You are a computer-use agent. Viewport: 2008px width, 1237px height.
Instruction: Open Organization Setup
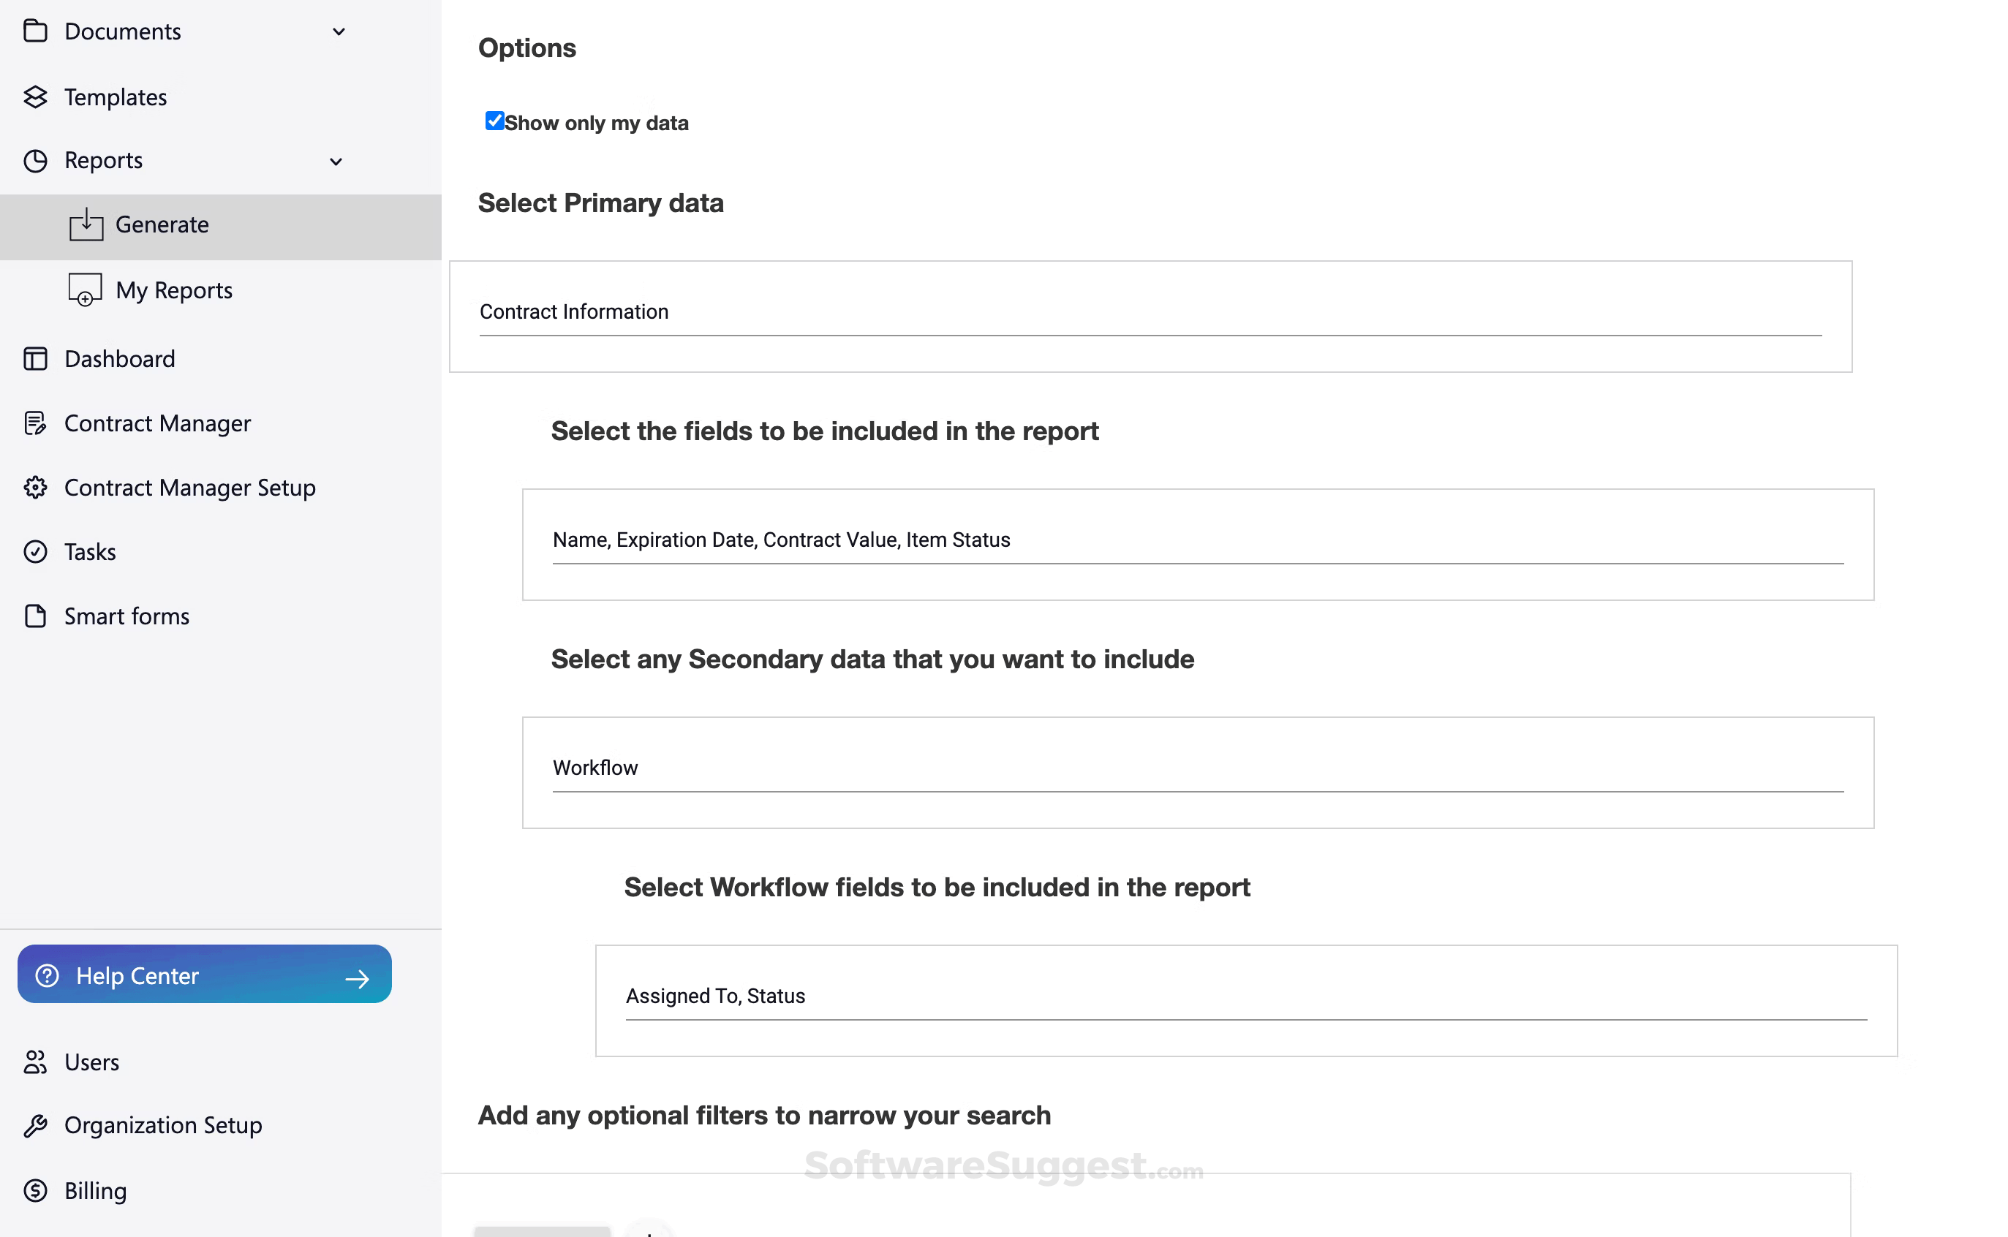[x=163, y=1126]
